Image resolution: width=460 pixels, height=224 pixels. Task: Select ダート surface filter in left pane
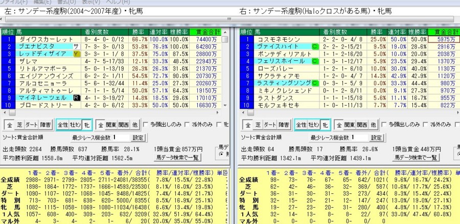[31, 125]
